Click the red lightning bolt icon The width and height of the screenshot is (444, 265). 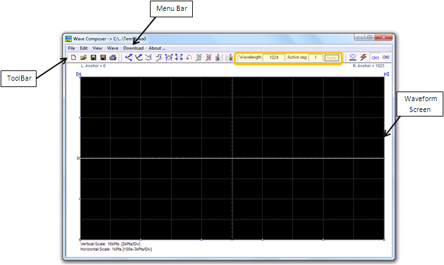point(363,58)
